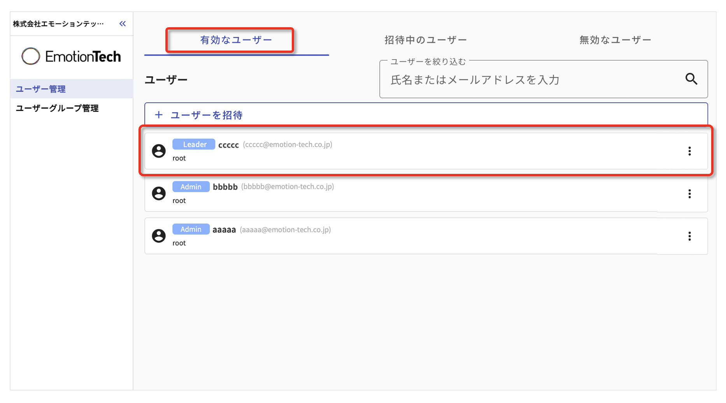
Task: Click the avatar icon of aaaaa
Action: pos(159,236)
